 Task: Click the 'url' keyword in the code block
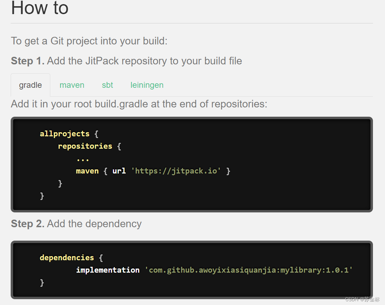(119, 171)
